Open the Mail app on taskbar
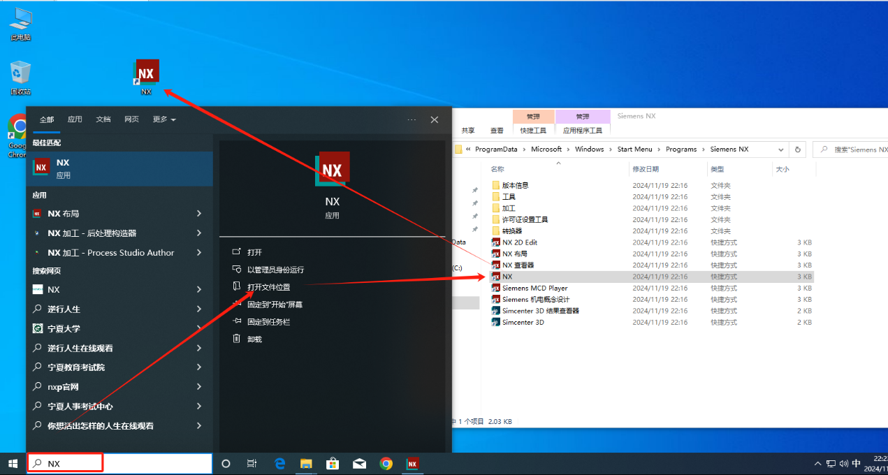 (359, 463)
